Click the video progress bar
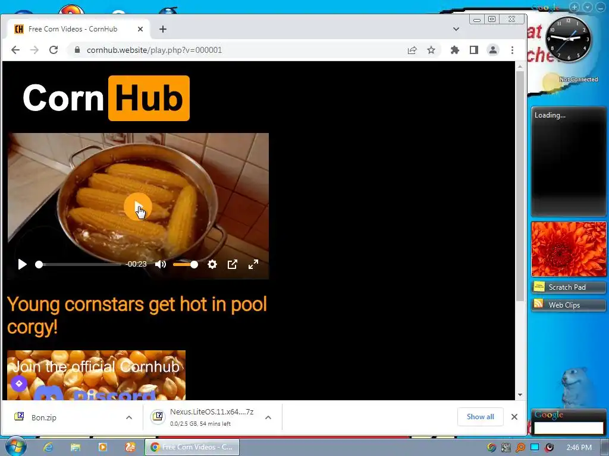This screenshot has width=609, height=456. click(79, 264)
